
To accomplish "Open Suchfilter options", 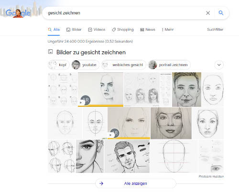I will coord(215,29).
